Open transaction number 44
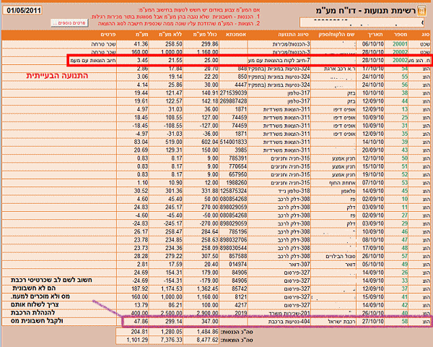 [x=405, y=101]
